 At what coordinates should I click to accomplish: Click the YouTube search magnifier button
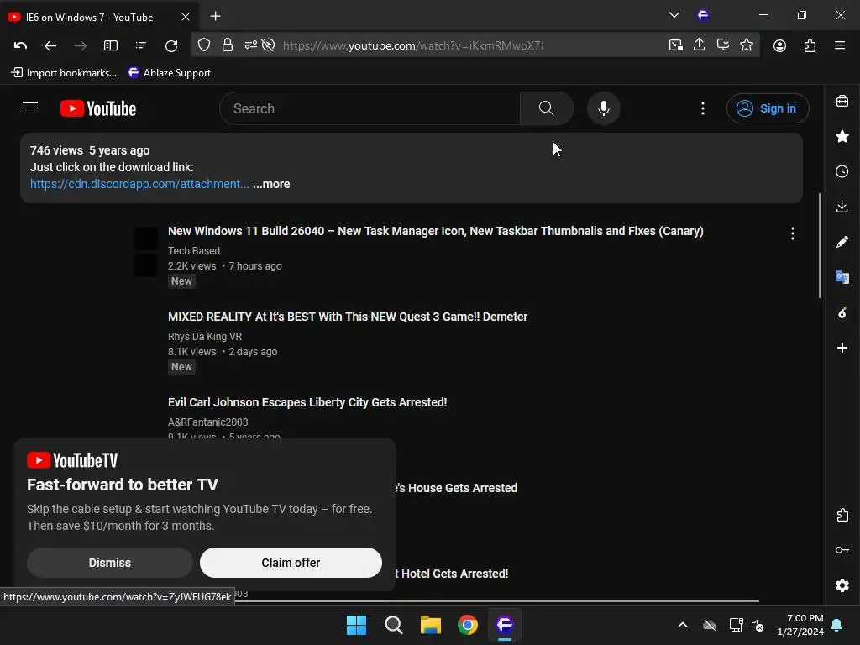tap(546, 108)
